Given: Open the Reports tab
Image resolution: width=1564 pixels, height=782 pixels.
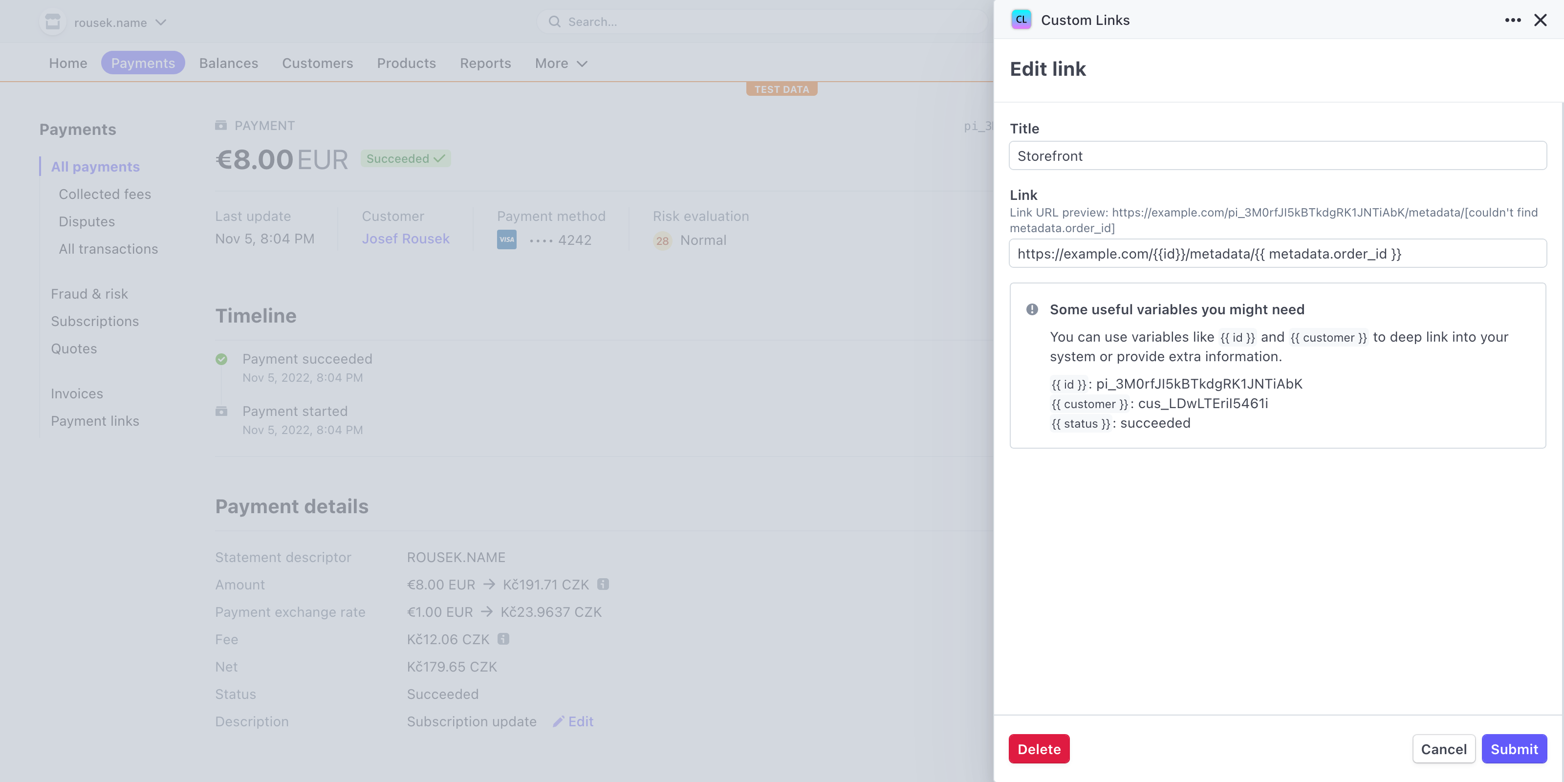Looking at the screenshot, I should pyautogui.click(x=485, y=63).
